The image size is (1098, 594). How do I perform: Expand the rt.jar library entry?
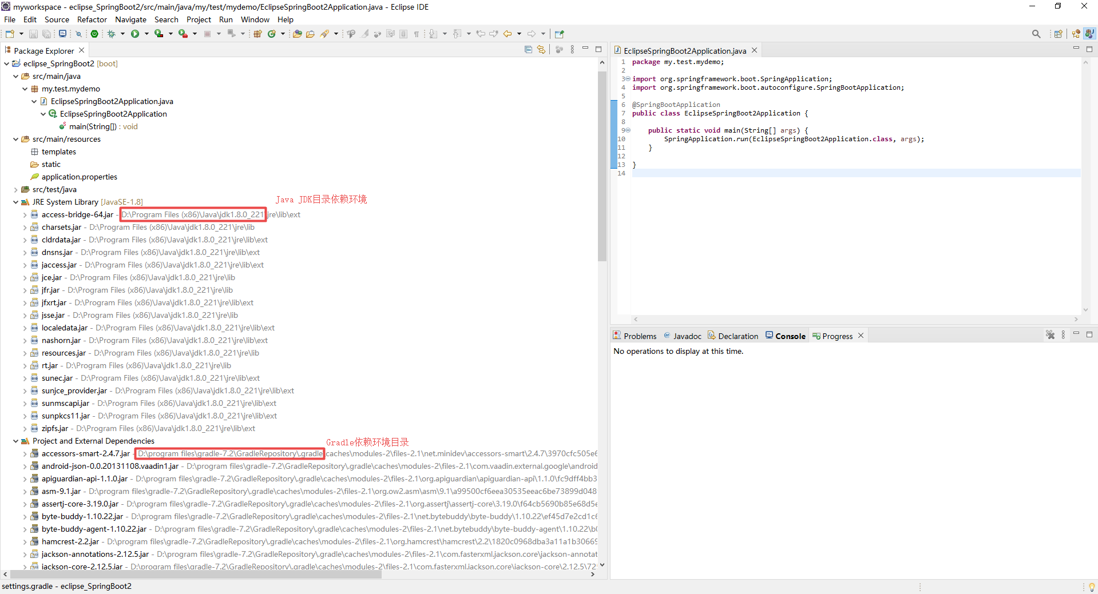coord(25,366)
